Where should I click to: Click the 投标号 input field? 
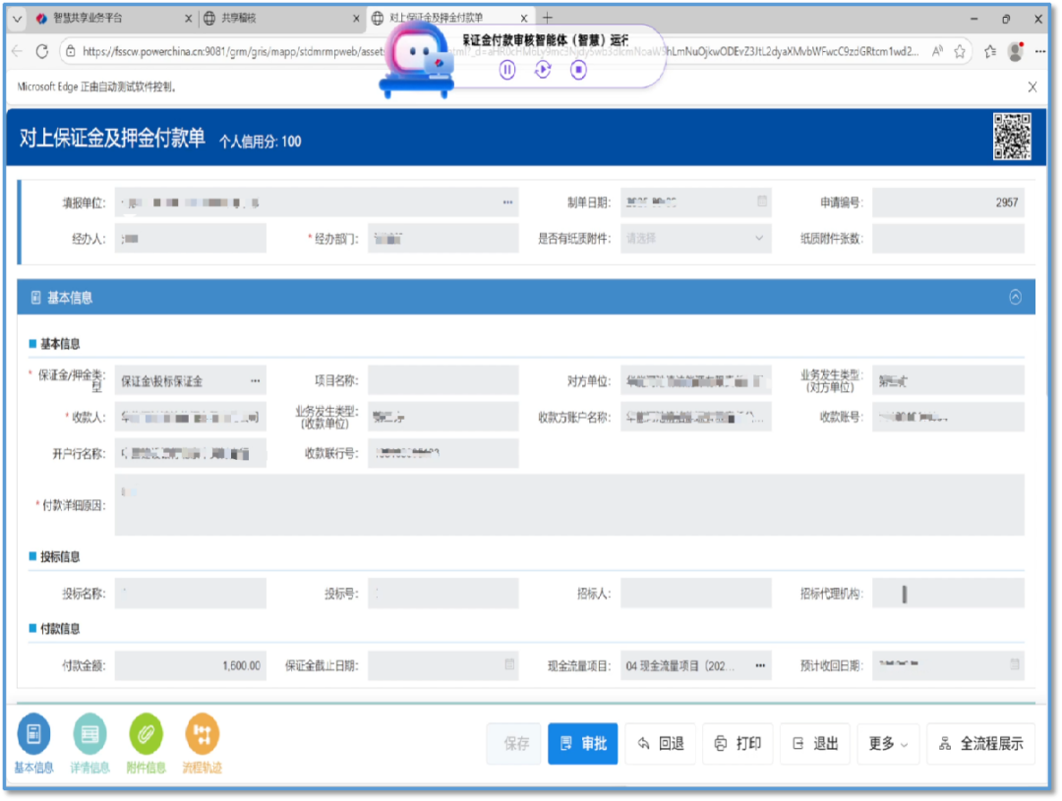tap(442, 593)
